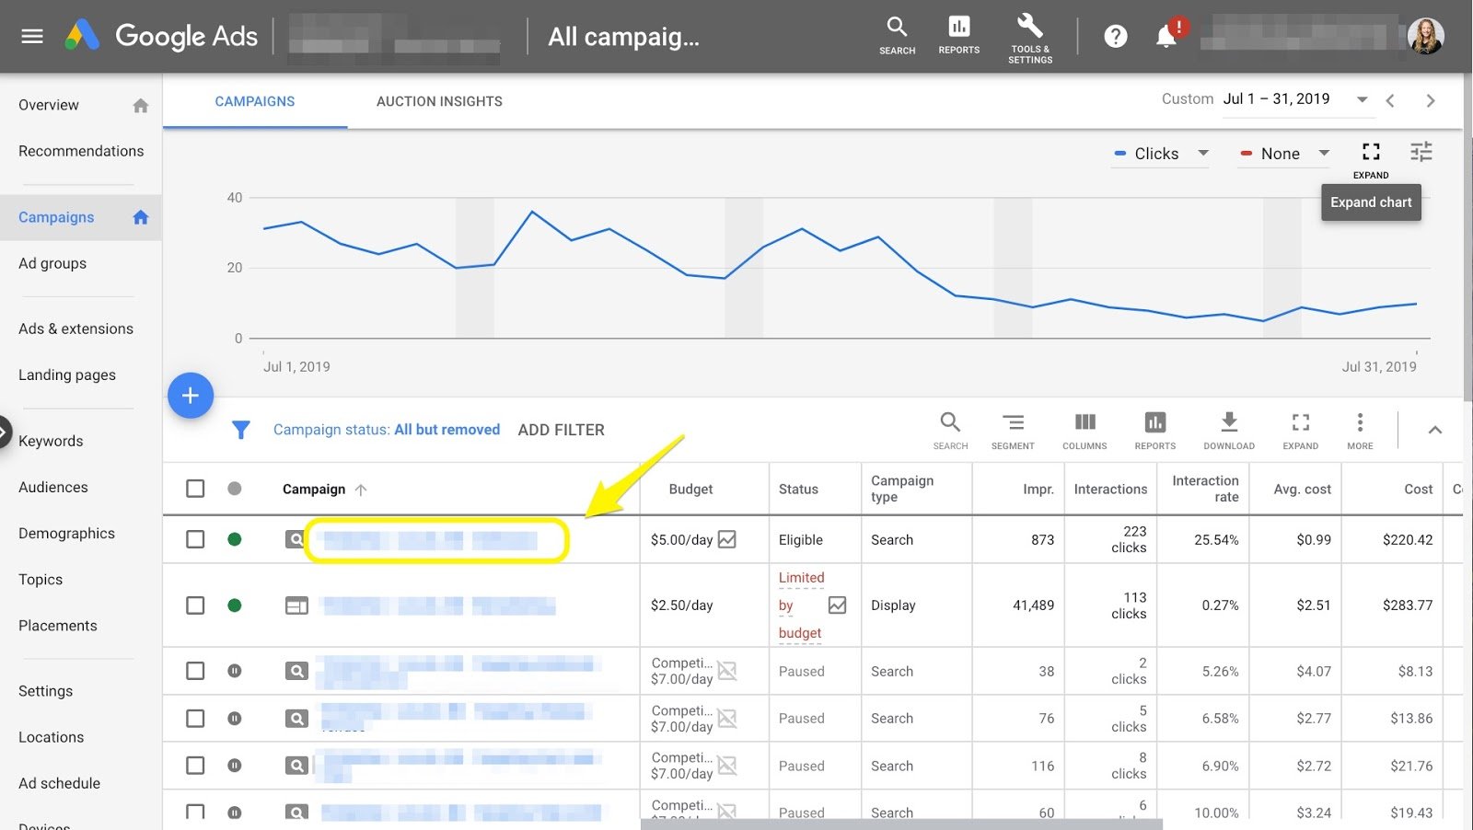Switch to Auction Insights tab
The height and width of the screenshot is (830, 1473).
[x=439, y=101]
